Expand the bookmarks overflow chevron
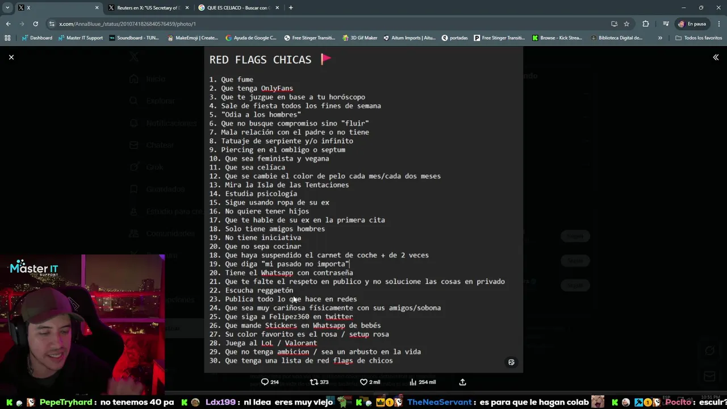 (x=660, y=38)
